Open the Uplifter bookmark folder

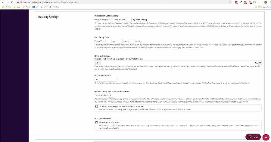click(x=6, y=6)
